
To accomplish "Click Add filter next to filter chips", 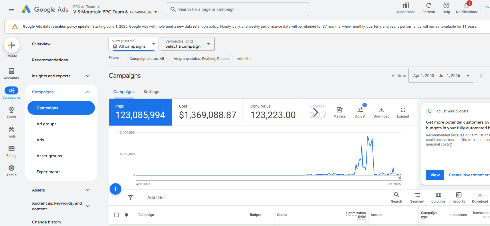I will 244,58.
